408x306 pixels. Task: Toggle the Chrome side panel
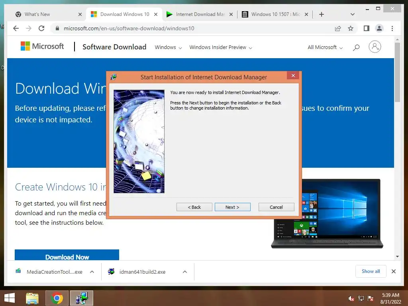[367, 28]
